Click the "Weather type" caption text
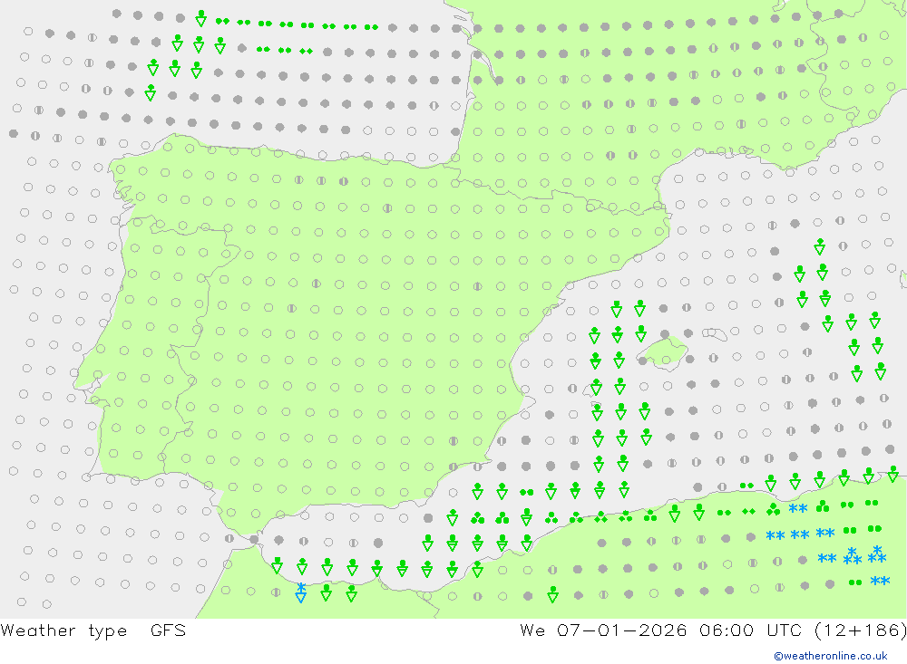Image resolution: width=907 pixels, height=664 pixels. pos(63,630)
